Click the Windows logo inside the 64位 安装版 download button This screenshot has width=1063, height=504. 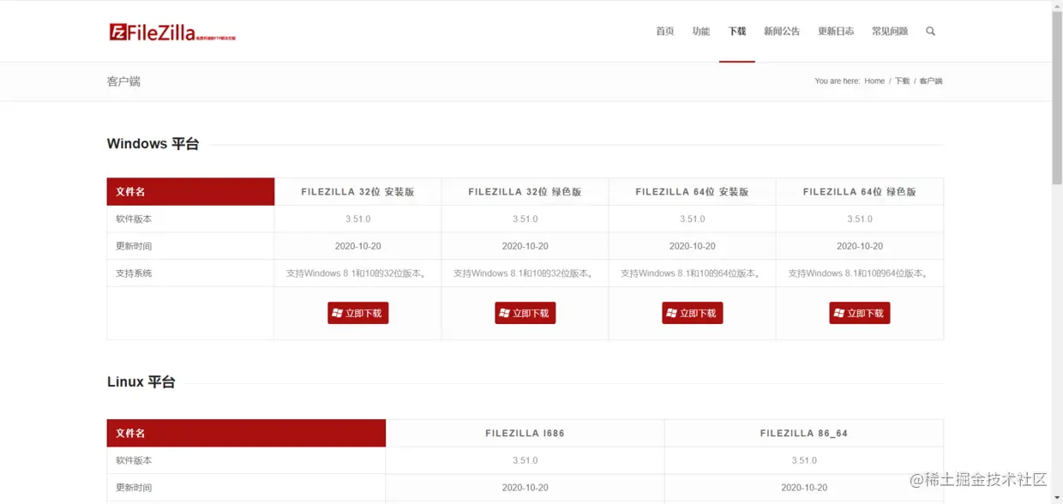671,312
